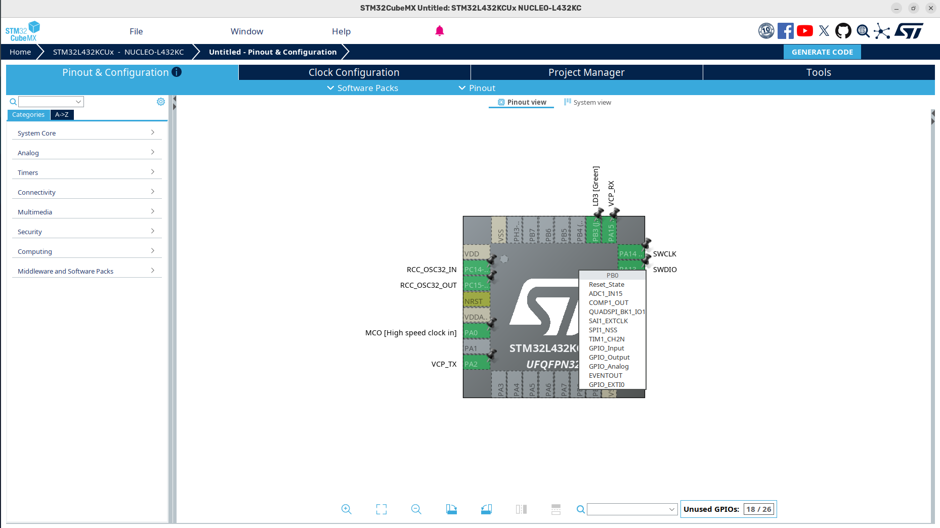Viewport: 940px width, 528px height.
Task: Click Untitled - Pinout & Configuration breadcrumb
Action: (x=273, y=52)
